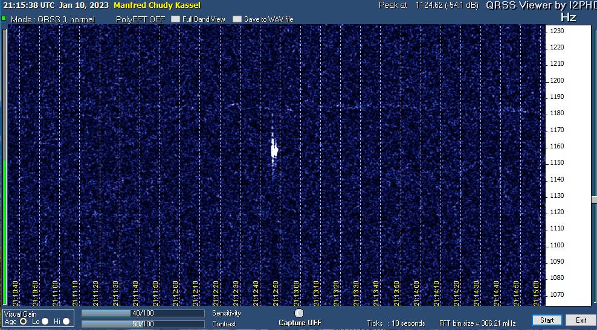
Task: Click the Manfred Chudy Kassel title text
Action: pyautogui.click(x=157, y=5)
